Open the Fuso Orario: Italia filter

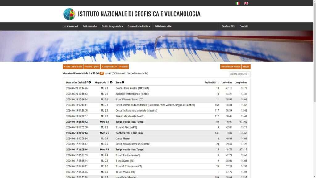tap(73, 67)
